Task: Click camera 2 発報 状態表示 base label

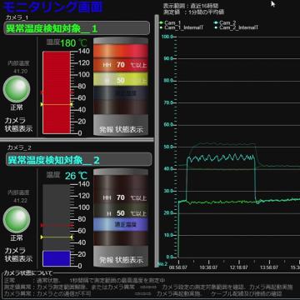Action: [121, 260]
